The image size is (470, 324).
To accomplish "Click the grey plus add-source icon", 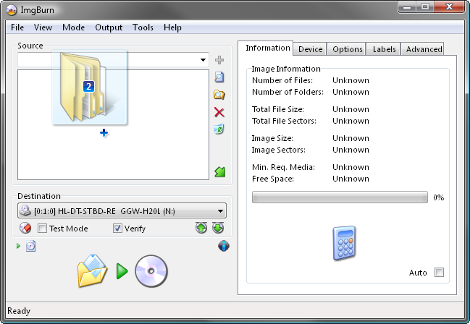I will [x=219, y=60].
